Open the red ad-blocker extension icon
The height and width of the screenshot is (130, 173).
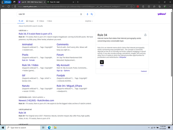138,7
